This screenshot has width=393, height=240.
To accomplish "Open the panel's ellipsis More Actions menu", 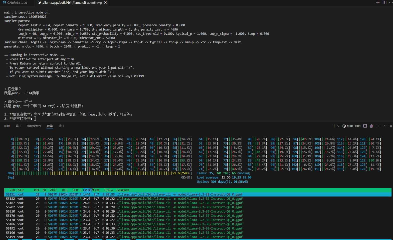I will [x=378, y=126].
